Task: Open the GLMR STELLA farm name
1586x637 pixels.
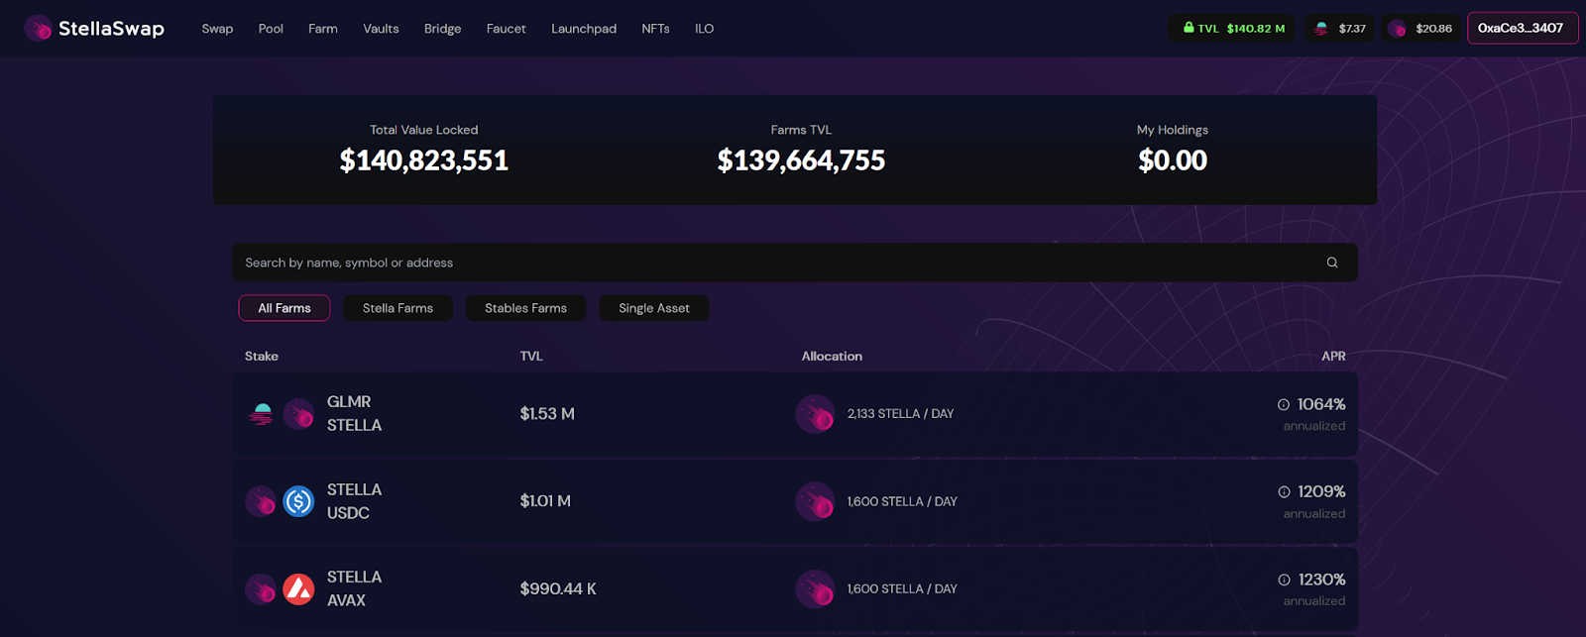Action: click(x=354, y=413)
